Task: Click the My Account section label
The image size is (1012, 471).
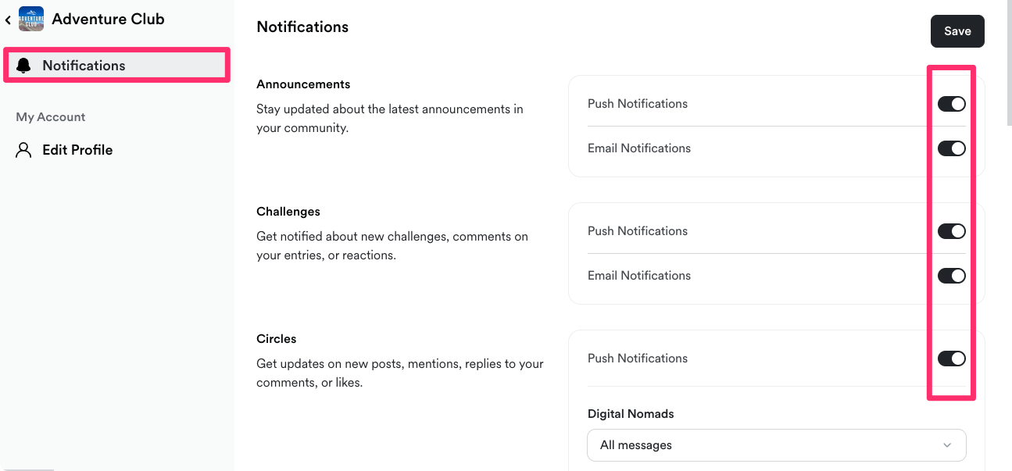Action: (51, 117)
